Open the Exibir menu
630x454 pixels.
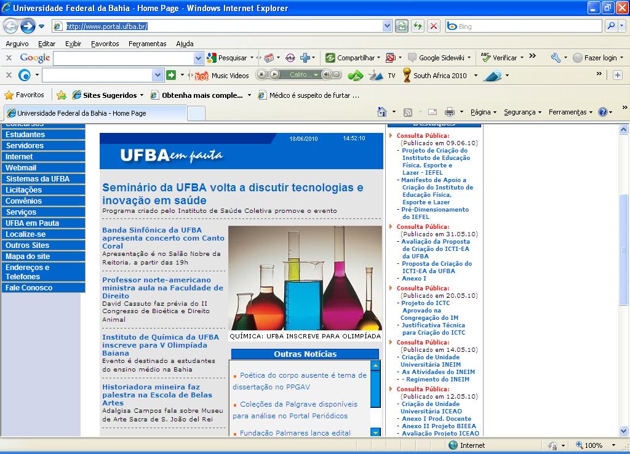click(x=73, y=44)
